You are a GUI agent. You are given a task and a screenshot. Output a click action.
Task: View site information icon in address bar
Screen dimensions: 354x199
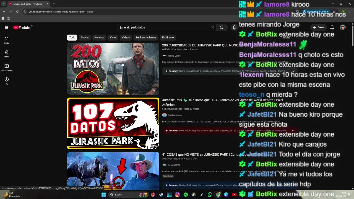coord(25,12)
